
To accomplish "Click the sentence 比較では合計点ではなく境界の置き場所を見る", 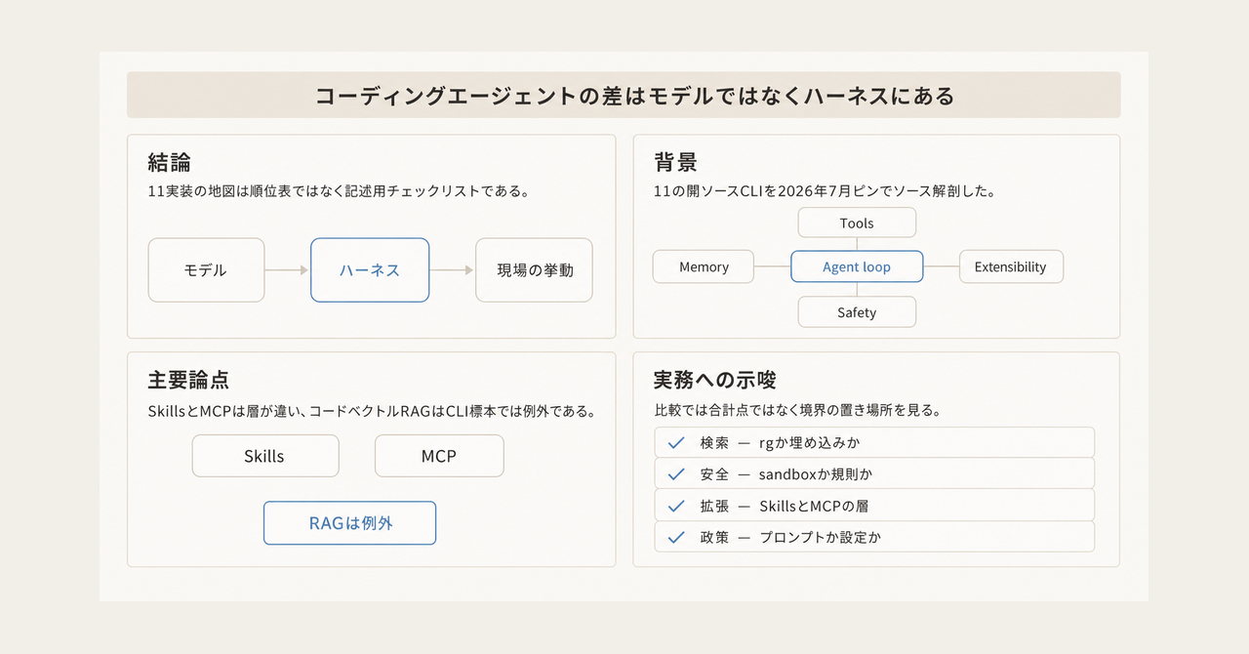I will [x=797, y=411].
